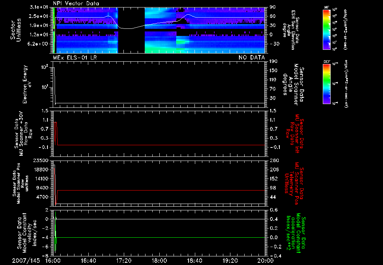This screenshot has height=265, width=383.
Task: Click the -8 velocity axis tick label
Action: click(x=45, y=256)
